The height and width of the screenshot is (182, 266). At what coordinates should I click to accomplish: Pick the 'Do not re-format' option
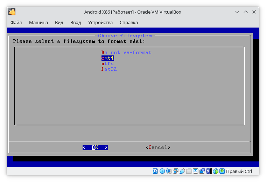(x=126, y=53)
